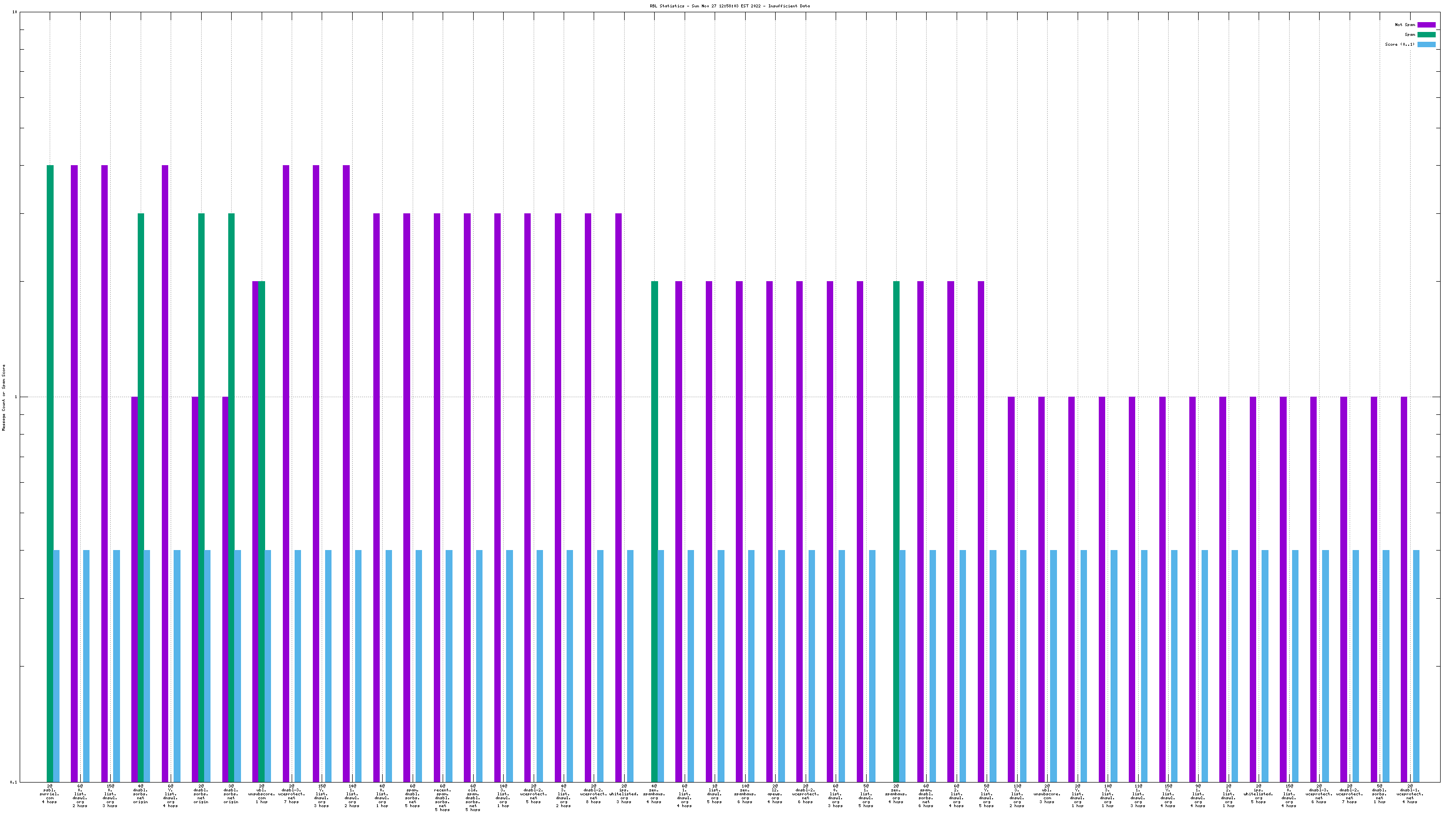
Task: Click the purple Not Spam legend swatch
Action: pyautogui.click(x=1426, y=25)
